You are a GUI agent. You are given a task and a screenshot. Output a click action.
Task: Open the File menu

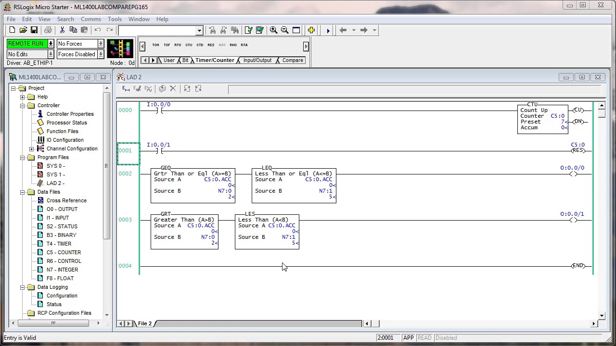(x=11, y=19)
